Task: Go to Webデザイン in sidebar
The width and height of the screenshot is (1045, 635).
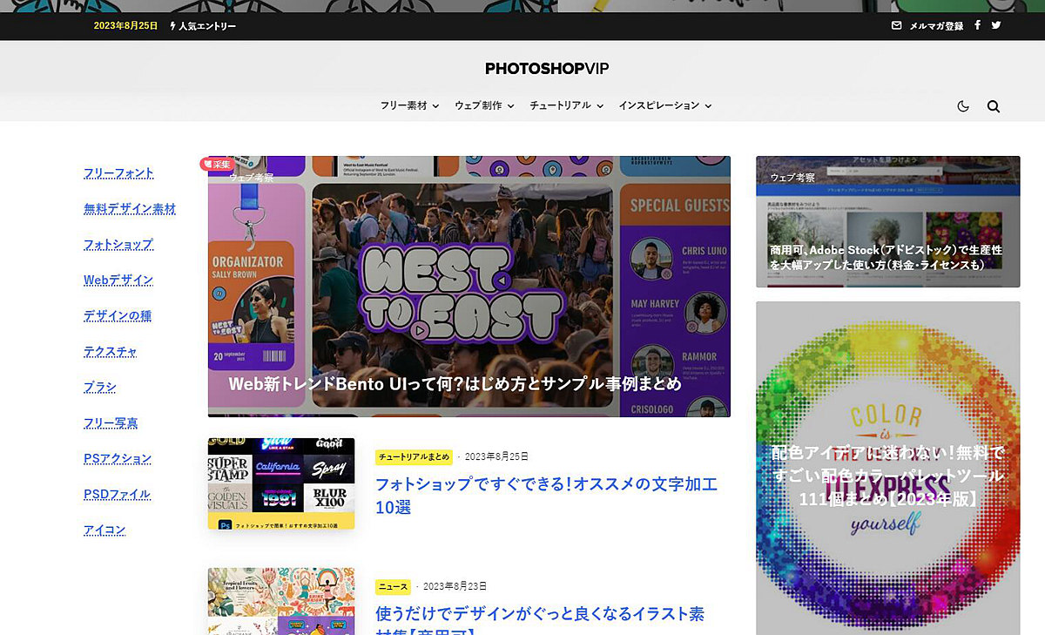Action: pos(118,280)
